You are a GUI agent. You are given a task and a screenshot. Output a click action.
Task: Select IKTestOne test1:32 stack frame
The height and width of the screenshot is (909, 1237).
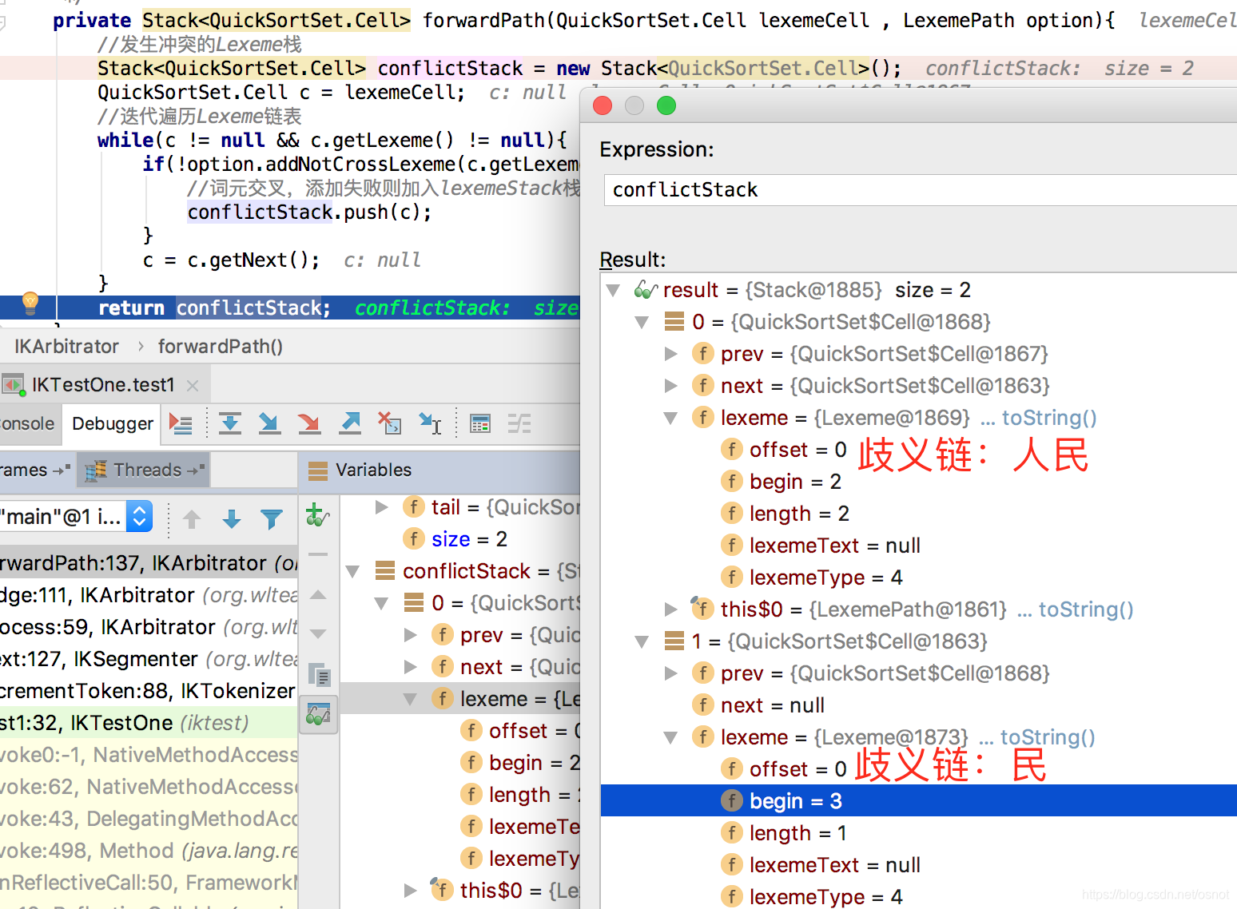(x=149, y=723)
